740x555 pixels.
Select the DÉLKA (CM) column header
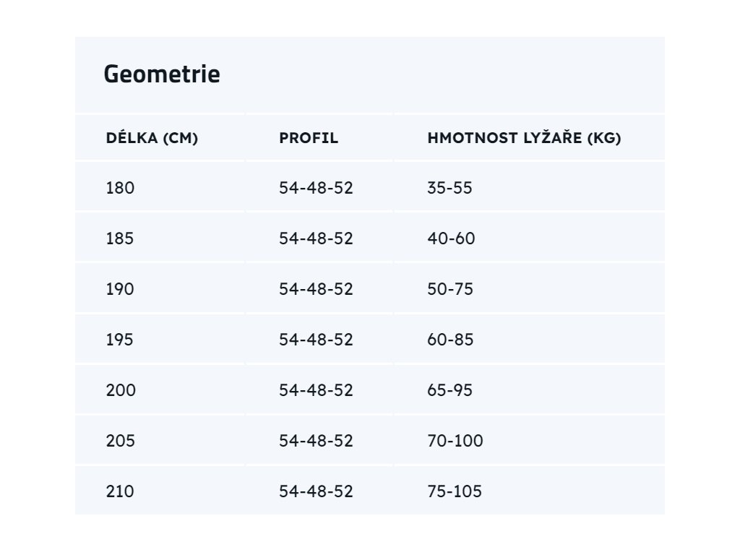[x=152, y=138]
